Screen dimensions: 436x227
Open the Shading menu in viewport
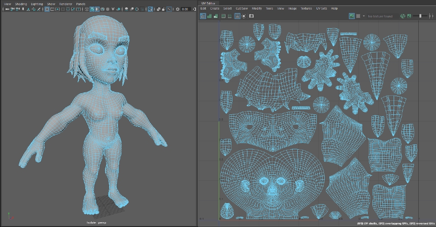coord(21,4)
